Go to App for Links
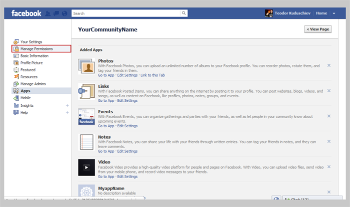Screen dimensions: 350x207 [x=106, y=101]
